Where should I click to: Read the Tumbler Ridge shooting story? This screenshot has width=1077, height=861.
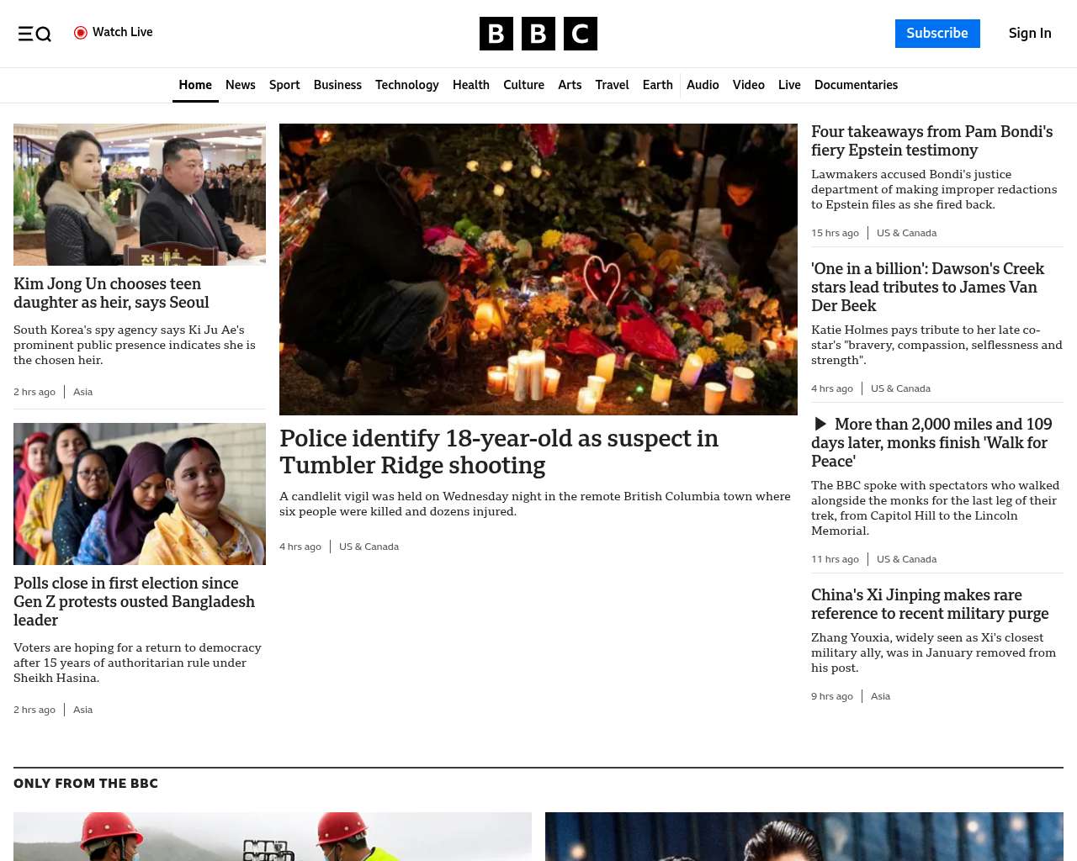tap(498, 452)
